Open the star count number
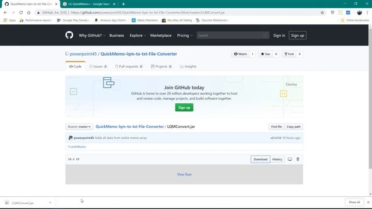The image size is (372, 209). [276, 54]
